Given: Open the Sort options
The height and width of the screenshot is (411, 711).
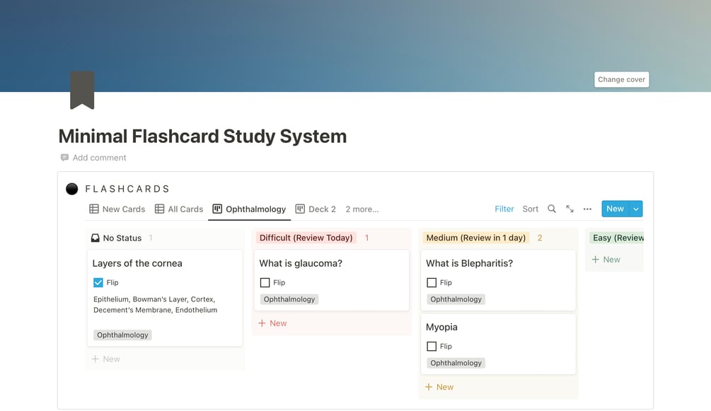Looking at the screenshot, I should 530,209.
